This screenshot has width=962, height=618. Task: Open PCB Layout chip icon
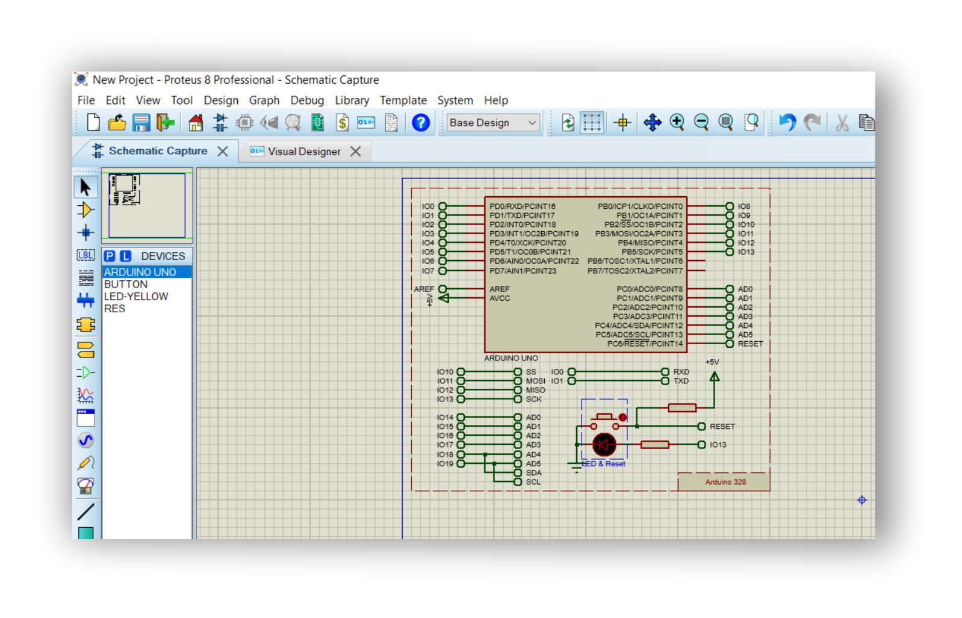tap(244, 123)
